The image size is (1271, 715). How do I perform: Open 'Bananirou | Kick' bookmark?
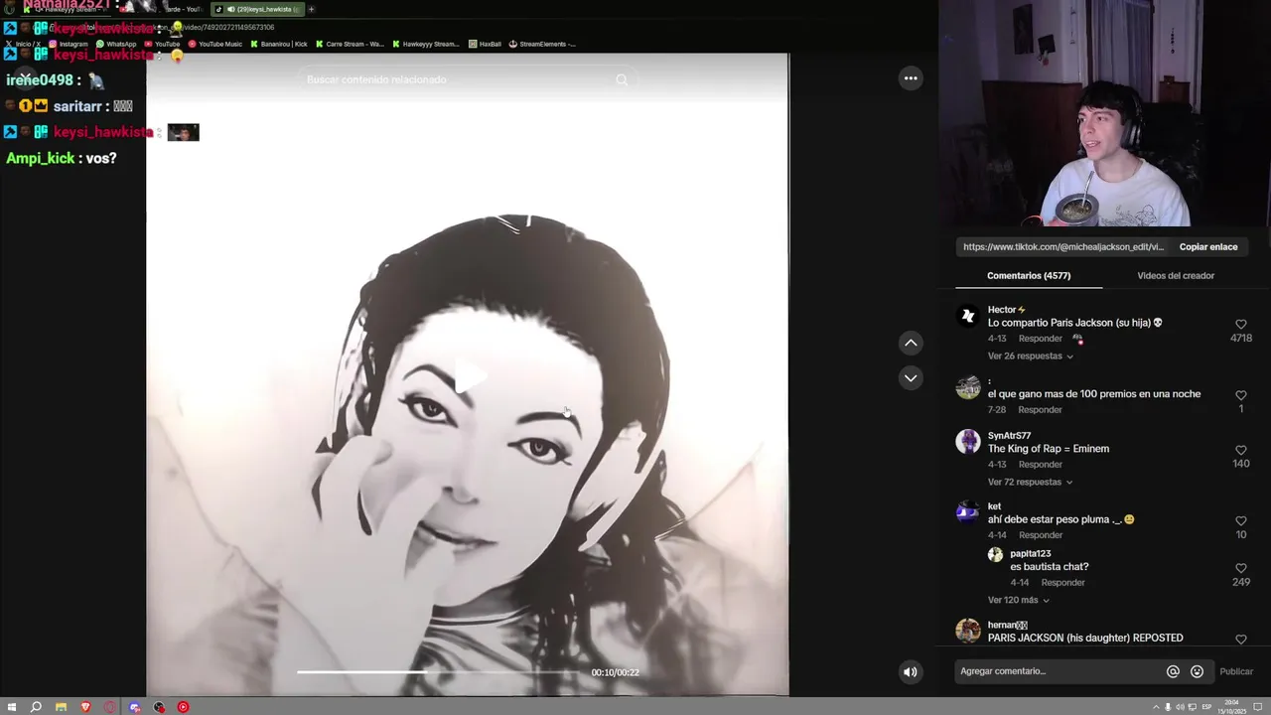(x=279, y=44)
